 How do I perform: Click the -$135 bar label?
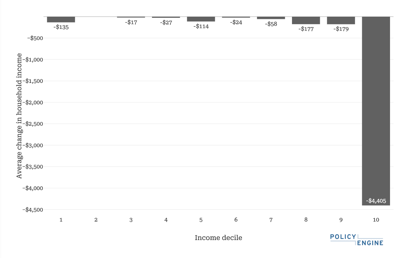pyautogui.click(x=61, y=27)
